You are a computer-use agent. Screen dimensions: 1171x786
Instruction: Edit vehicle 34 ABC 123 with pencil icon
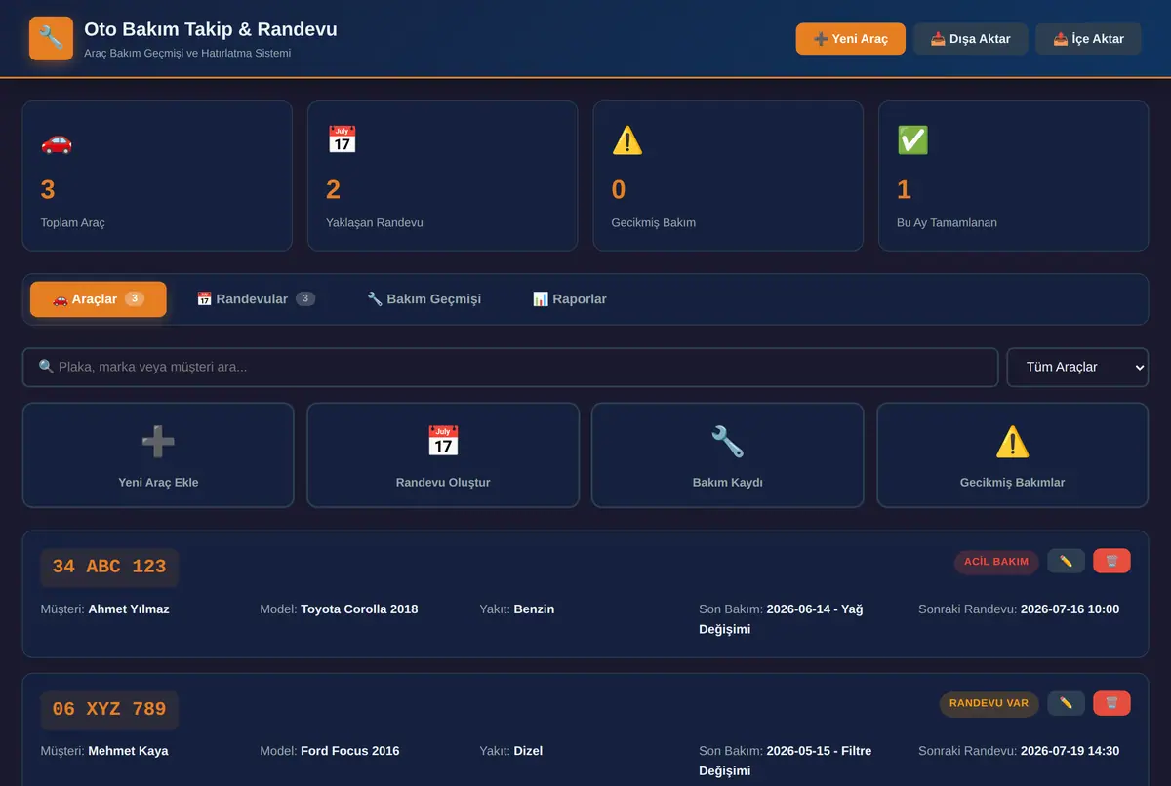[x=1066, y=561]
